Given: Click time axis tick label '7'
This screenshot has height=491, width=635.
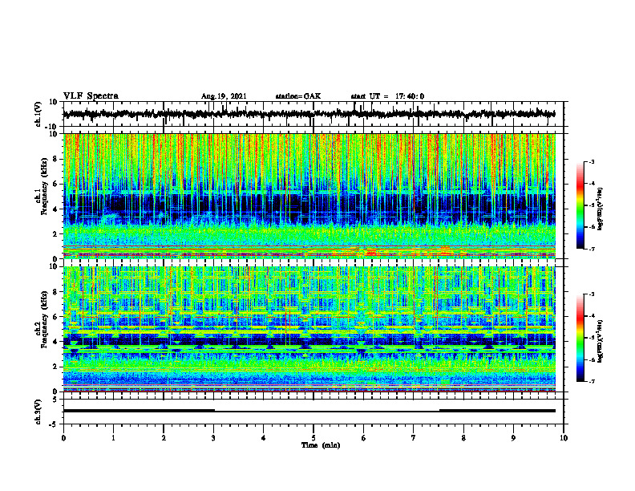Looking at the screenshot, I should point(414,438).
